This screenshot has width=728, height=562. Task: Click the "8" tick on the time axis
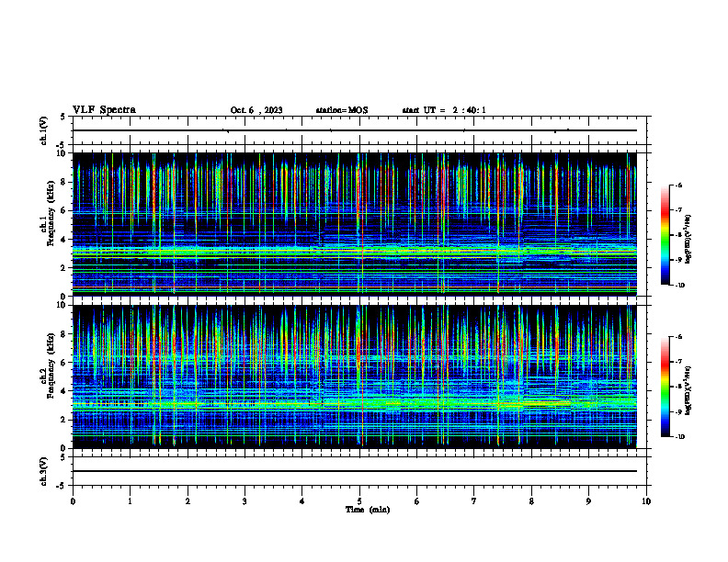click(x=531, y=501)
